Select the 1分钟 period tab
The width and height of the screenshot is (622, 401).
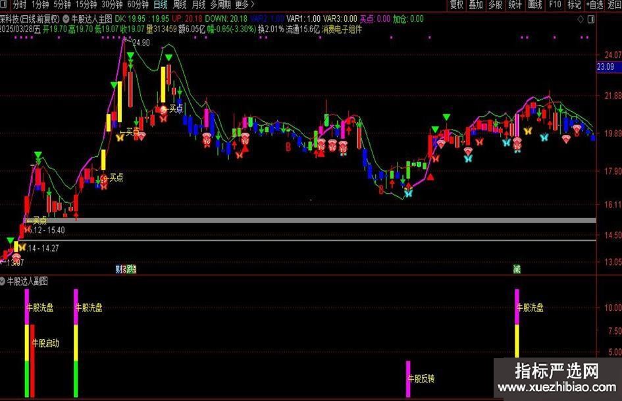(40, 5)
